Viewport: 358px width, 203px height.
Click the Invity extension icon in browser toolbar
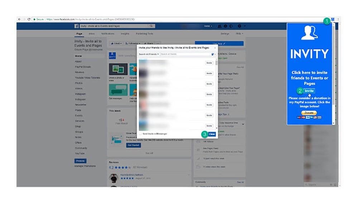point(333,19)
